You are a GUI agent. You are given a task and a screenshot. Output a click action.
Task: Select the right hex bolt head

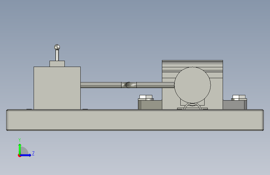tap(239, 97)
